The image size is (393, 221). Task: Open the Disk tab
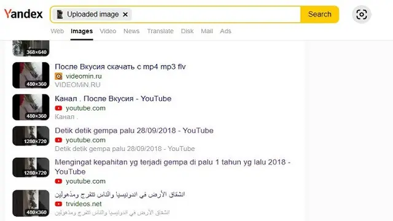[187, 31]
